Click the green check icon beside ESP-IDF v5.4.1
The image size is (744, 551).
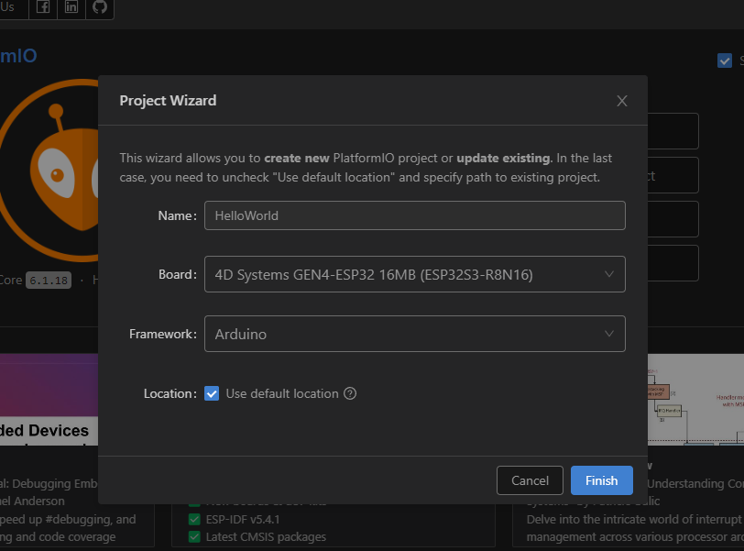tap(194, 519)
